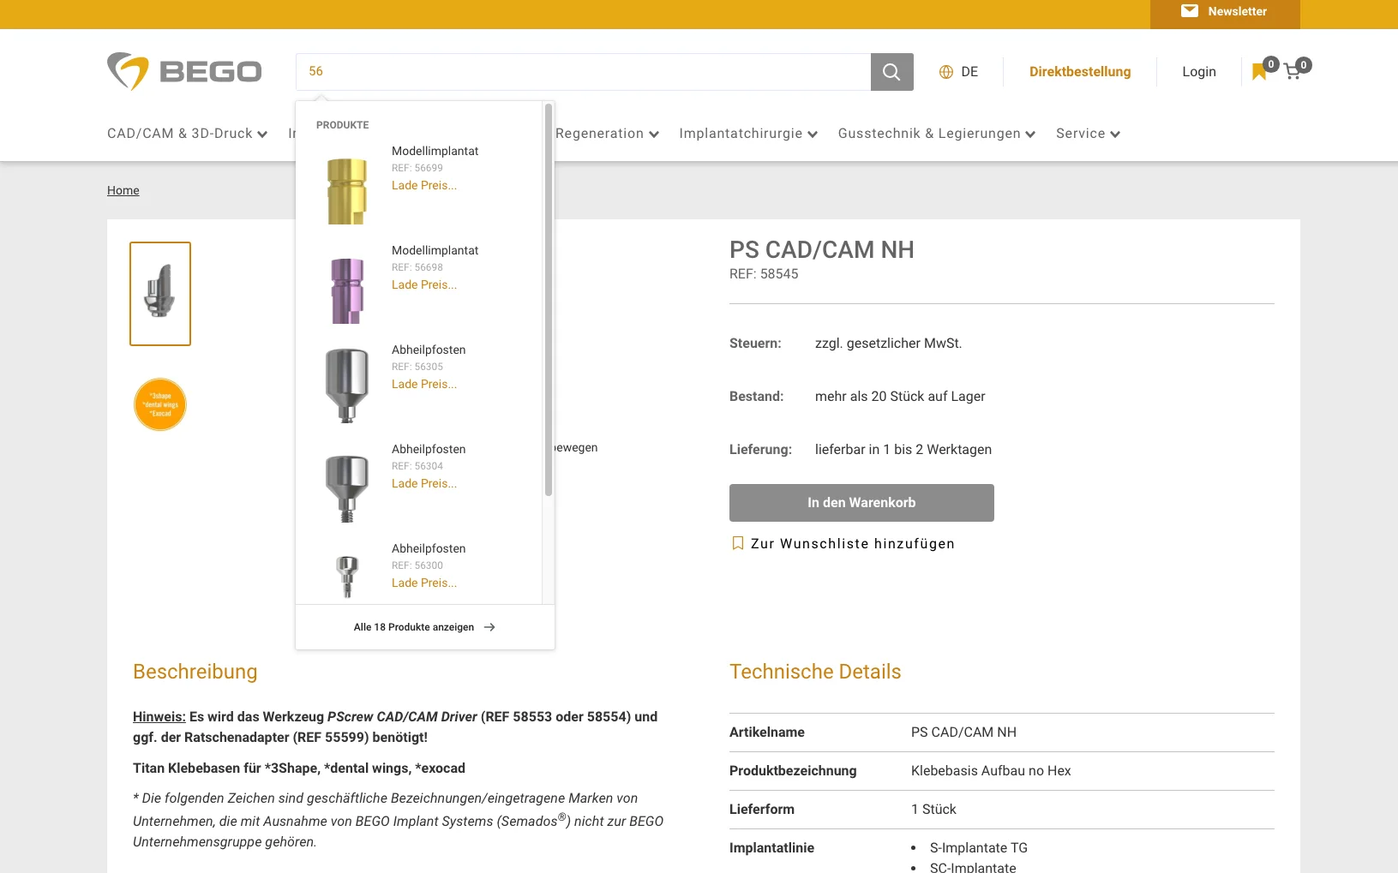Image resolution: width=1398 pixels, height=873 pixels.
Task: Click the zzgl. gesetzlicher MwSt. text
Action: pos(889,344)
